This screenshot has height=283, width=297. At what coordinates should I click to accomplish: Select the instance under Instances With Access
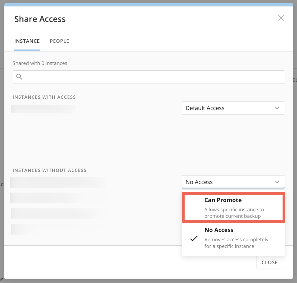point(43,109)
